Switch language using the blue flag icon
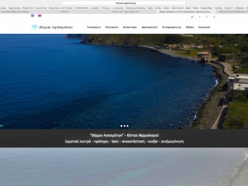 click(33, 15)
